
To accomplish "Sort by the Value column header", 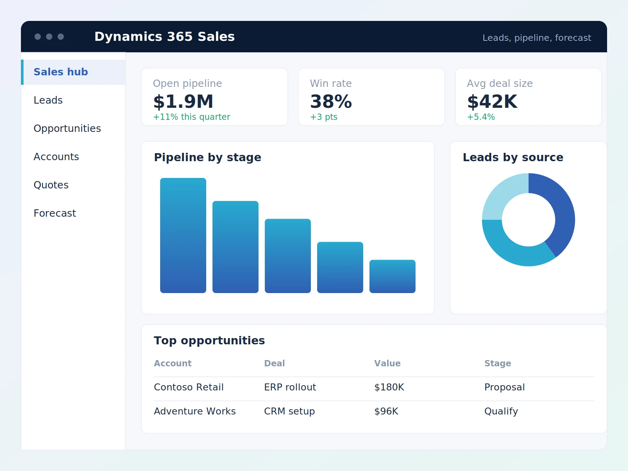I will pyautogui.click(x=387, y=363).
